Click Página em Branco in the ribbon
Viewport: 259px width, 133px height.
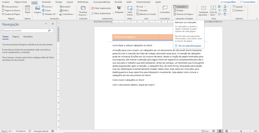coord(11,10)
